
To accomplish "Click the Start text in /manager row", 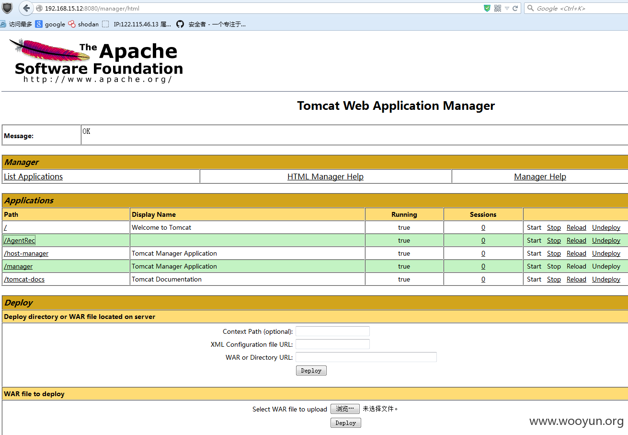I will point(534,266).
